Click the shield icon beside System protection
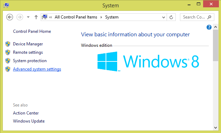Image resolution: width=221 pixels, height=133 pixels. pos(8,61)
